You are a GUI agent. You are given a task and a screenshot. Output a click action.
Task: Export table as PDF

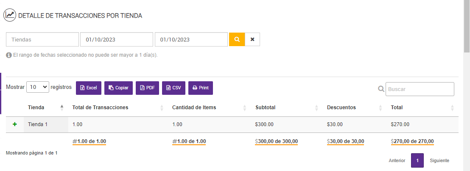click(x=147, y=88)
